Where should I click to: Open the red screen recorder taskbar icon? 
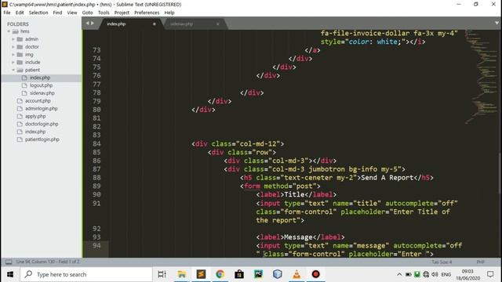[x=315, y=274]
